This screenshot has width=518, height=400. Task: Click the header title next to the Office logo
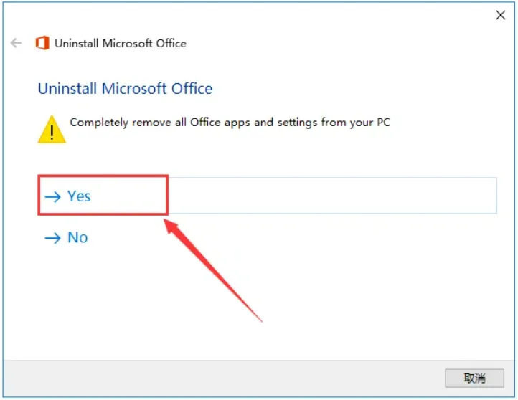point(121,43)
